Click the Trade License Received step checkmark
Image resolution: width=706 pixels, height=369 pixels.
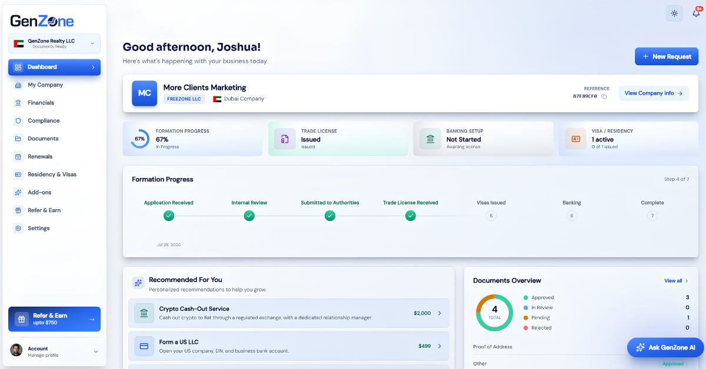pyautogui.click(x=411, y=216)
